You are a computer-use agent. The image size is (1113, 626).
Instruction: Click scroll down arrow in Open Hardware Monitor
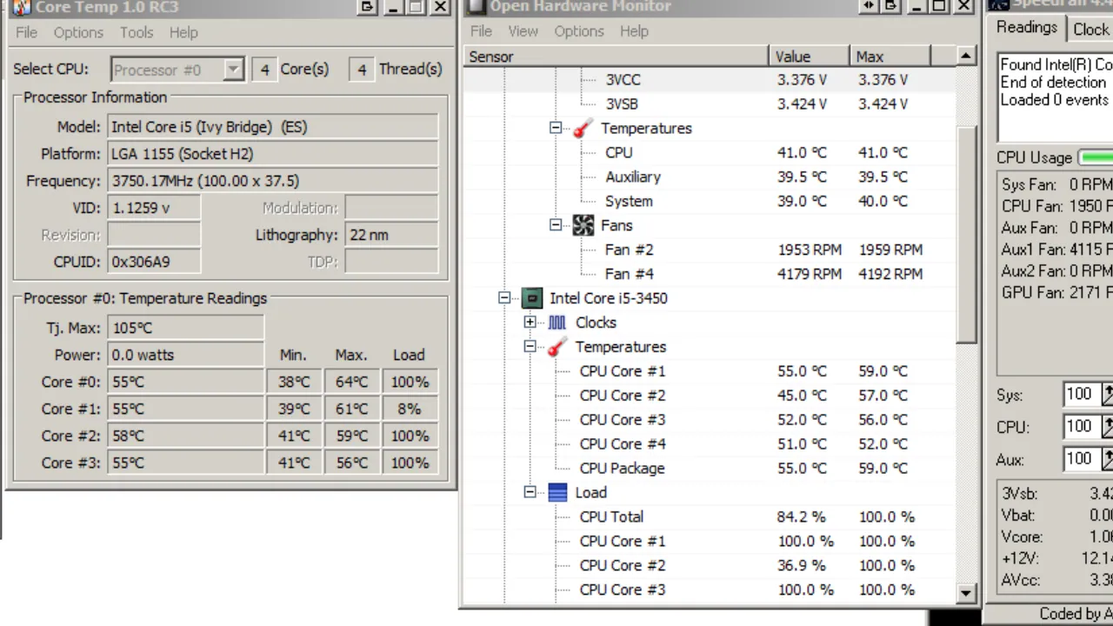pos(965,593)
